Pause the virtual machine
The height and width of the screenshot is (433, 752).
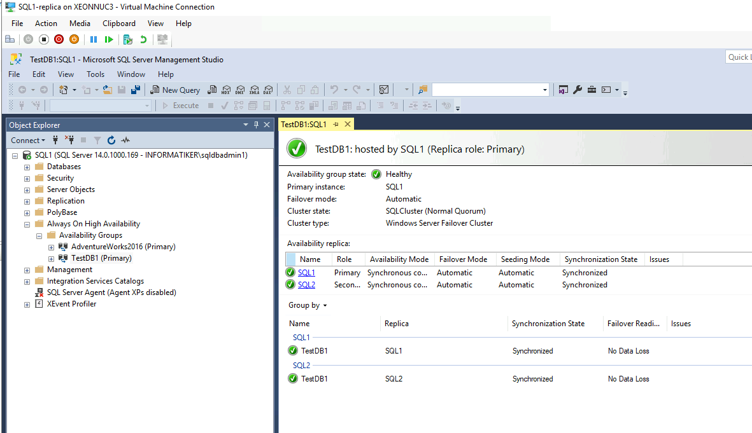tap(94, 39)
